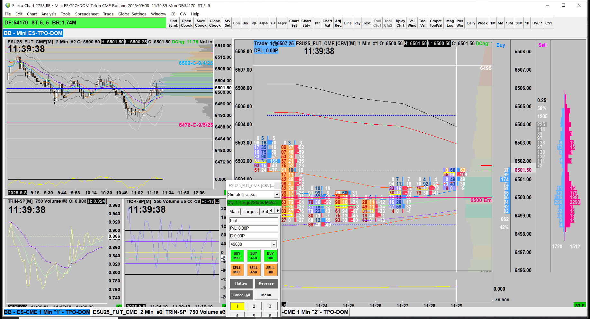
Task: Click the Cancel All orders button
Action: tap(241, 295)
